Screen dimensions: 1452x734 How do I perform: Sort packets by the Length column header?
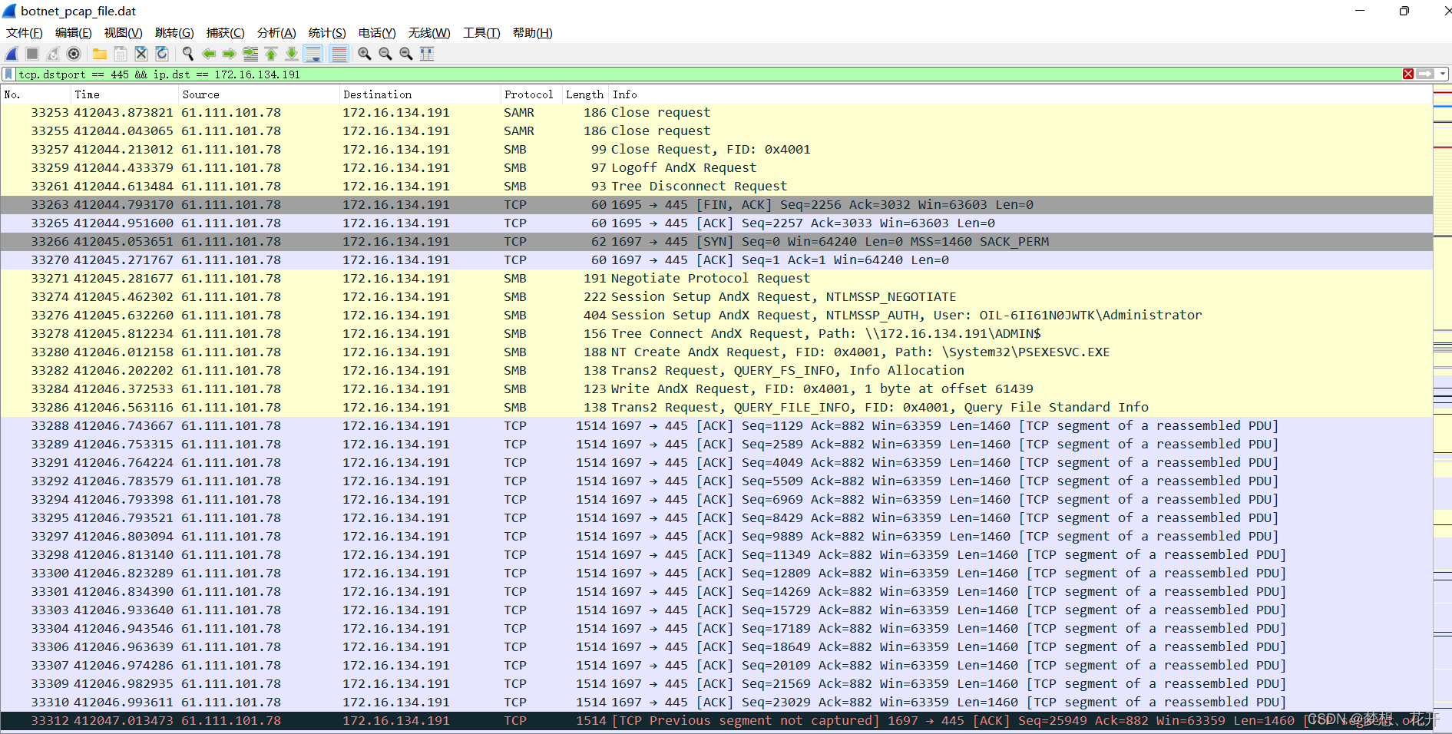coord(585,94)
